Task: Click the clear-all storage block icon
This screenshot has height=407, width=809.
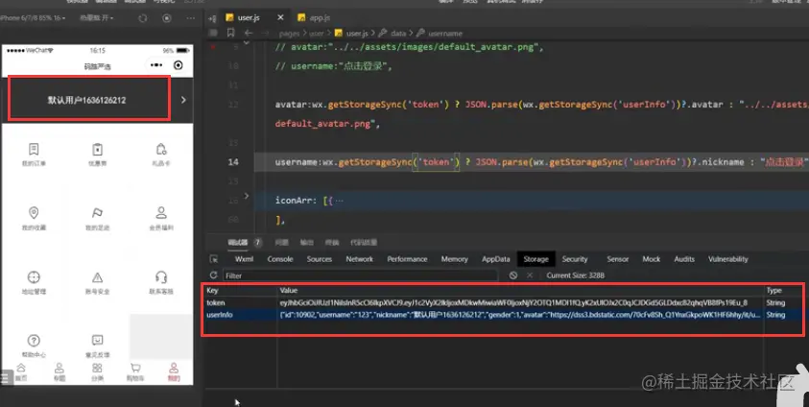Action: pyautogui.click(x=512, y=275)
